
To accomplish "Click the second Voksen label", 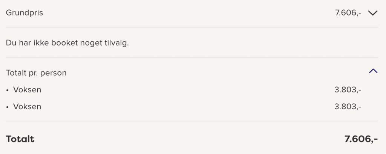I will coord(27,107).
